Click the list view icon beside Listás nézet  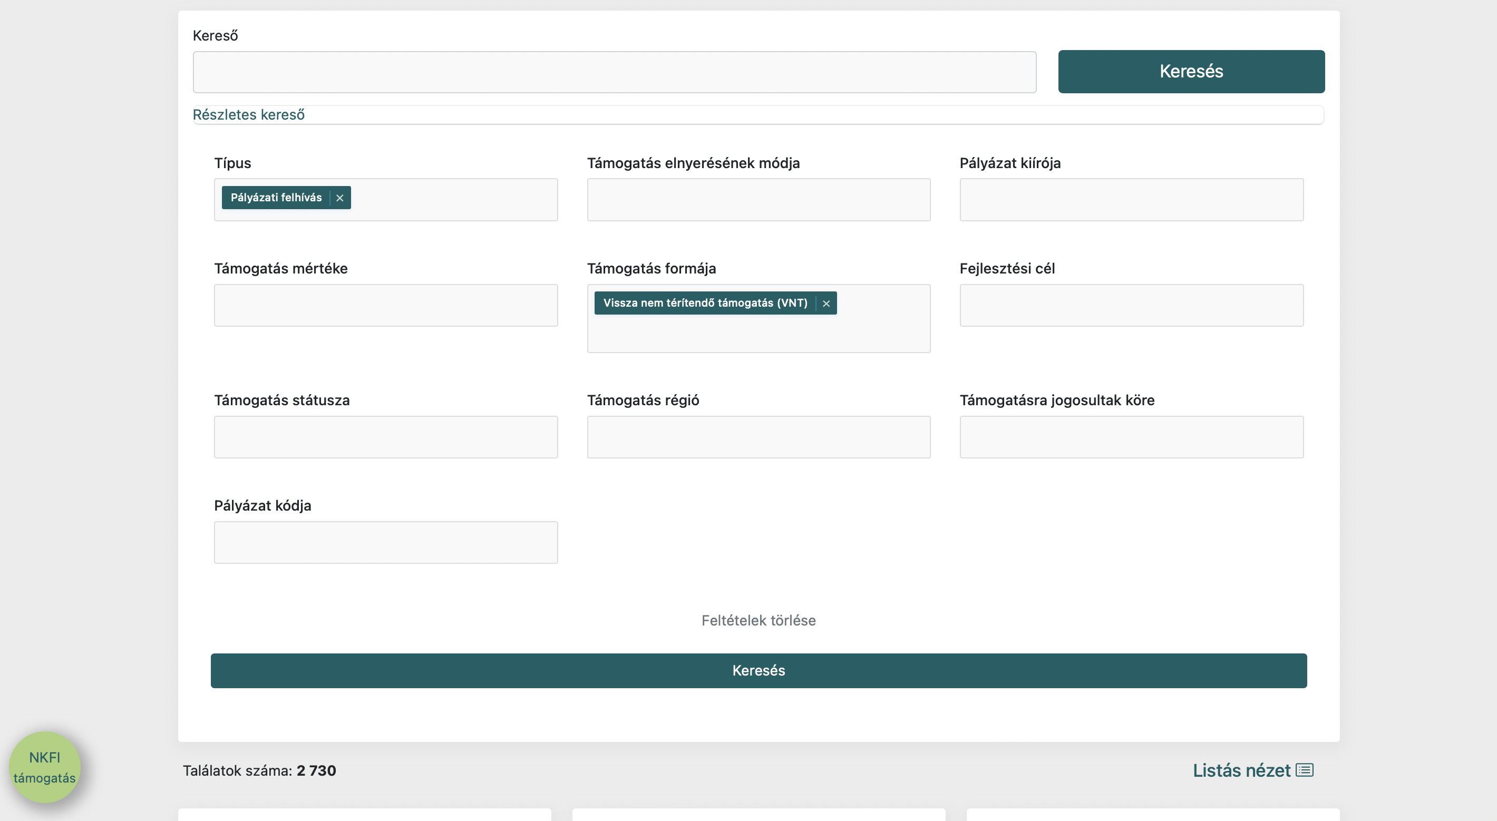tap(1305, 770)
